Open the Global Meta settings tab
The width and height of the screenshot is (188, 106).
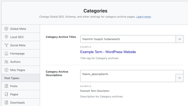21,29
